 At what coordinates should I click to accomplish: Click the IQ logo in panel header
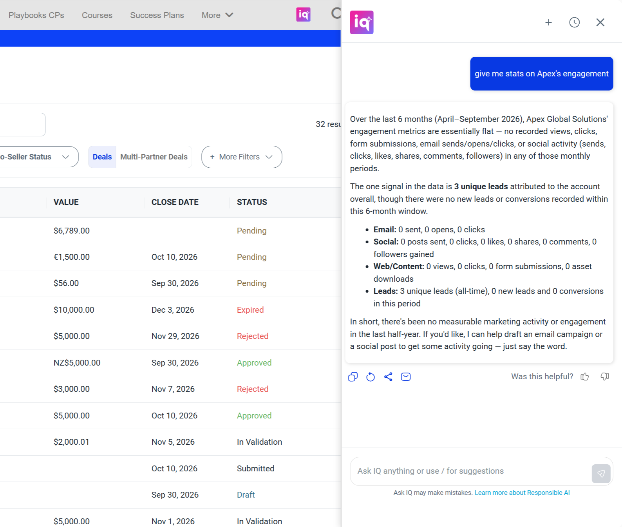coord(362,22)
